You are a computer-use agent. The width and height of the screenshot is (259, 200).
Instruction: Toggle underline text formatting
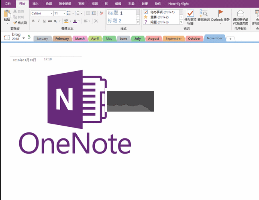(x=43, y=21)
